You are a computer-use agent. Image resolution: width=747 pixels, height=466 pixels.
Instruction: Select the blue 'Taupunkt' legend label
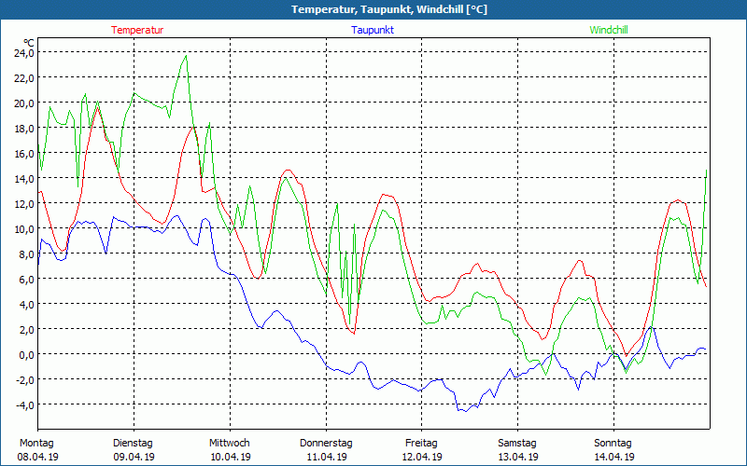tap(373, 30)
